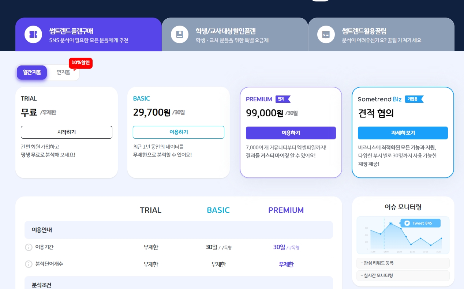
Task: Click the 무료 TRIAL price
Action: click(x=29, y=112)
